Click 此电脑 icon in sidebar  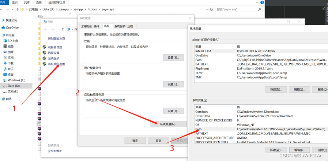pos(4,35)
